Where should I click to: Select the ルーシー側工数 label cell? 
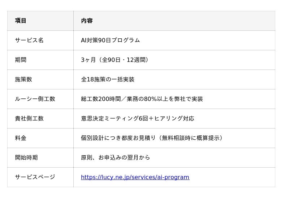[x=35, y=99]
